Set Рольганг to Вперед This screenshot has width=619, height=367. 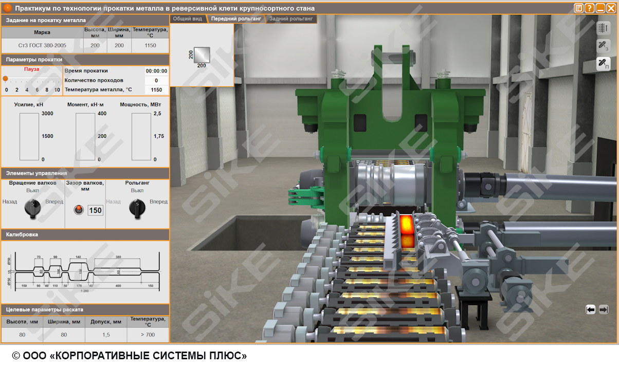(x=158, y=201)
